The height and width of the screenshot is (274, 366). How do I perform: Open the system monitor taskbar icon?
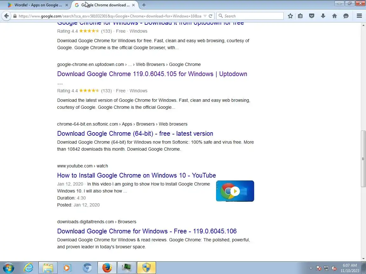126,268
